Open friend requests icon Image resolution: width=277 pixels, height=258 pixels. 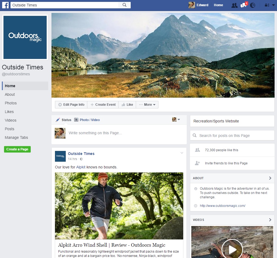pos(234,5)
